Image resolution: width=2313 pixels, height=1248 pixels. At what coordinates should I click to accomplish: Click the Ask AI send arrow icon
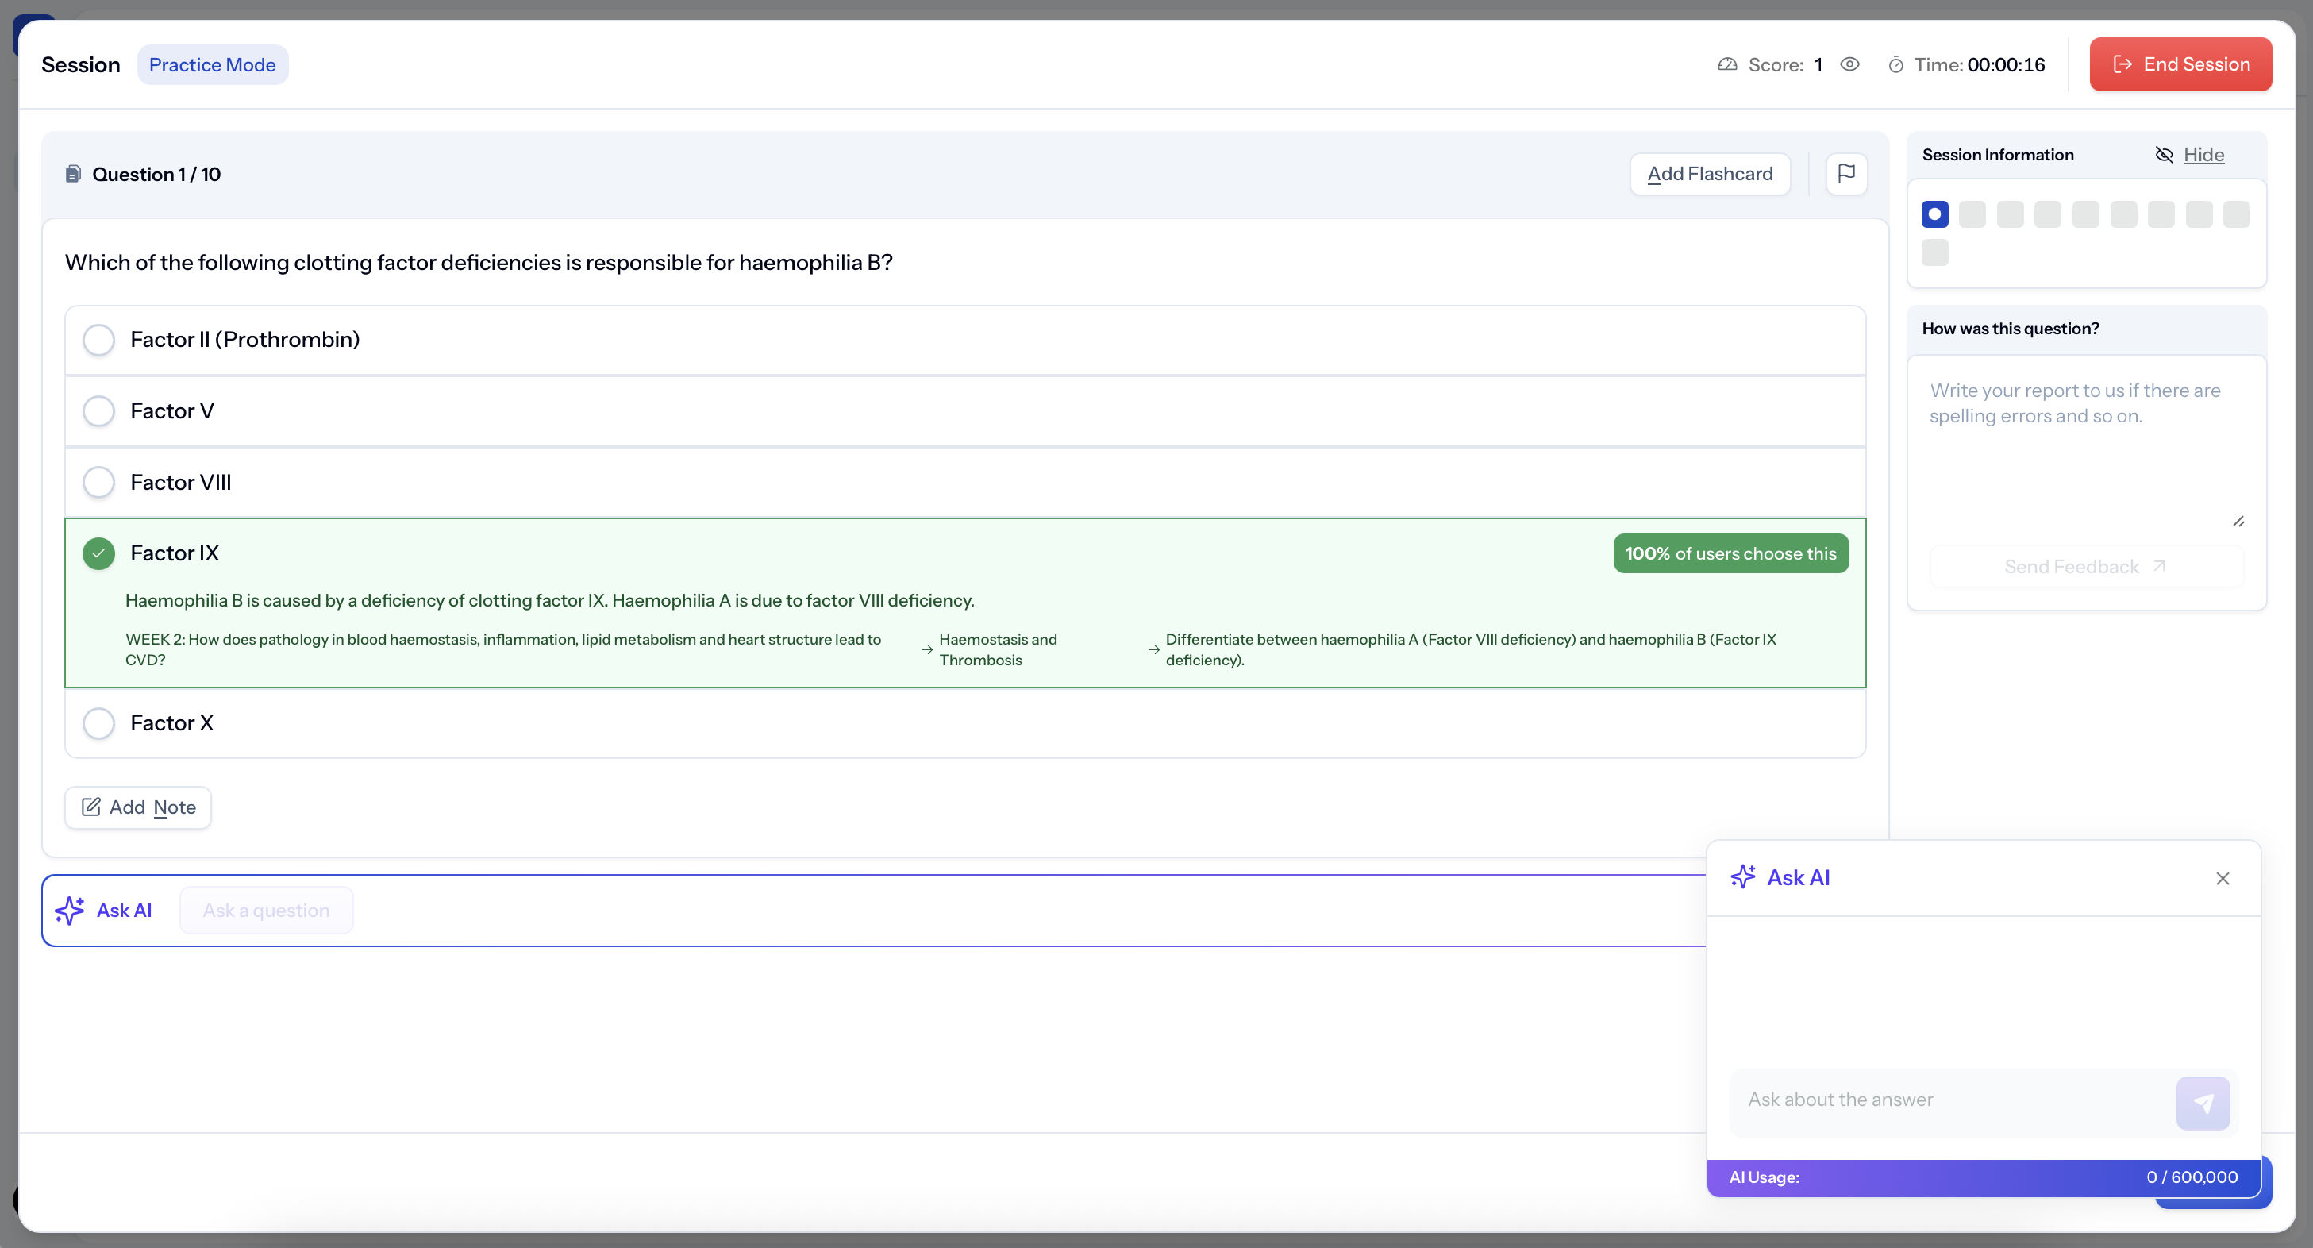[x=2202, y=1103]
